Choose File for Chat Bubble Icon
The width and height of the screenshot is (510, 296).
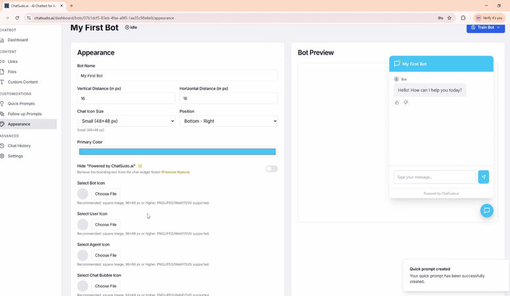[x=105, y=286]
